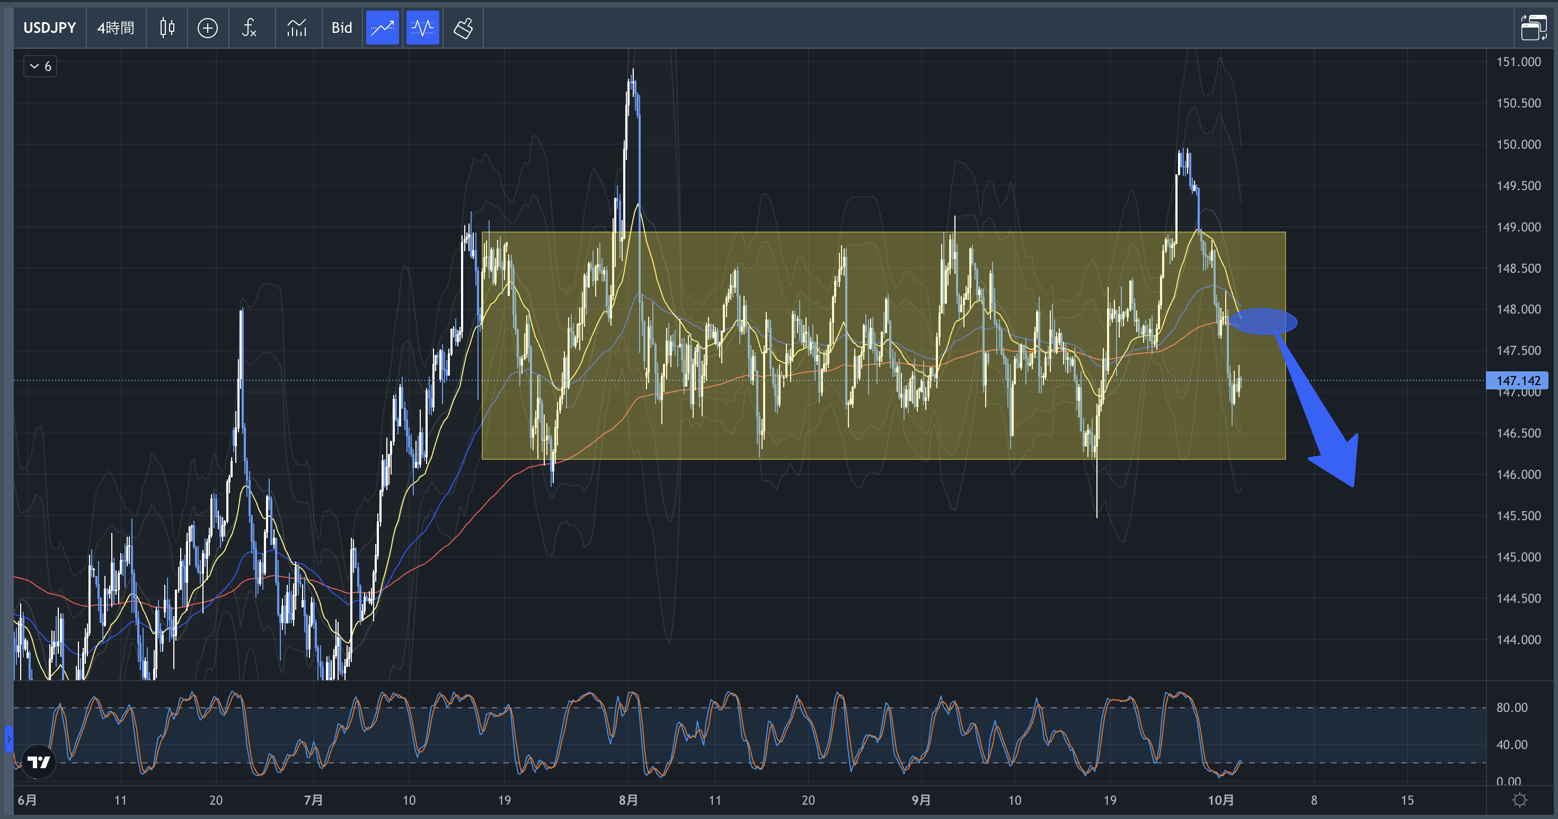Open the 4時間 timeframe dropdown
Screen dimensions: 1558x819
click(116, 28)
